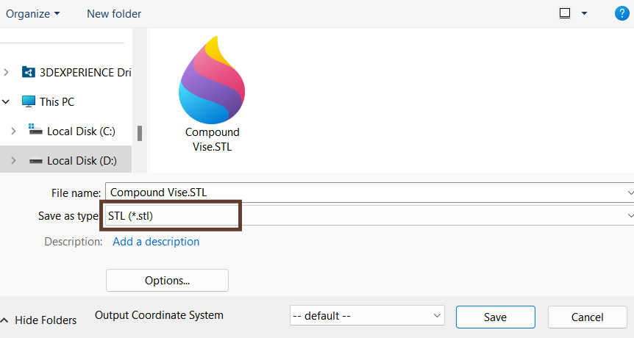The width and height of the screenshot is (634, 338).
Task: Open the Save as type dropdown
Action: (x=368, y=215)
